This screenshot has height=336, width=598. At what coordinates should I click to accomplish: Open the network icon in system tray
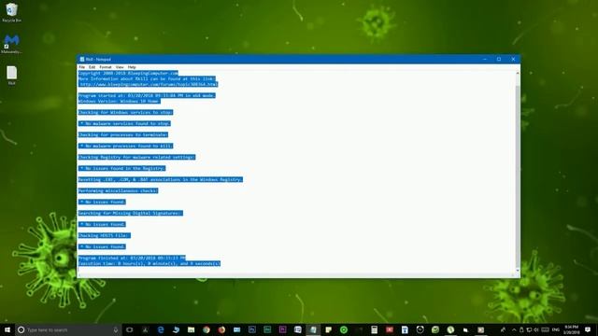point(529,329)
